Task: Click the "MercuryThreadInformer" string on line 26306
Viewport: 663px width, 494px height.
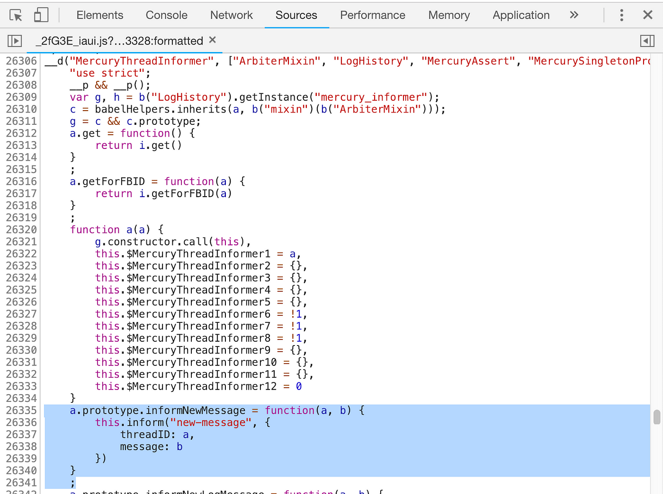Action: [x=142, y=61]
